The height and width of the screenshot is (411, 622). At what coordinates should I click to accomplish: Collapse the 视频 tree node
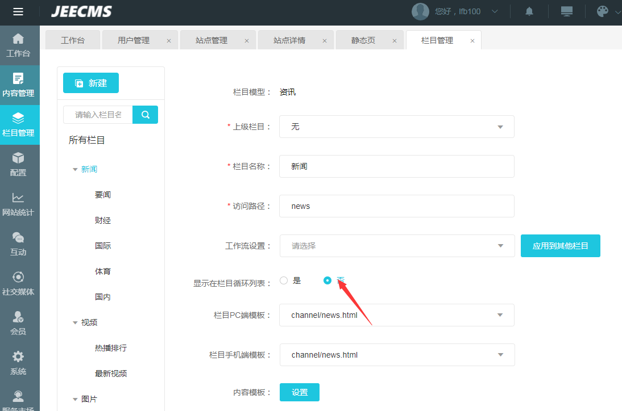coord(75,322)
